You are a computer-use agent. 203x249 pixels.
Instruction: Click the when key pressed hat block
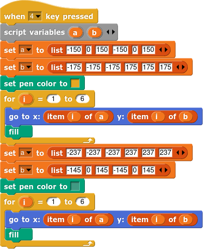(x=49, y=16)
